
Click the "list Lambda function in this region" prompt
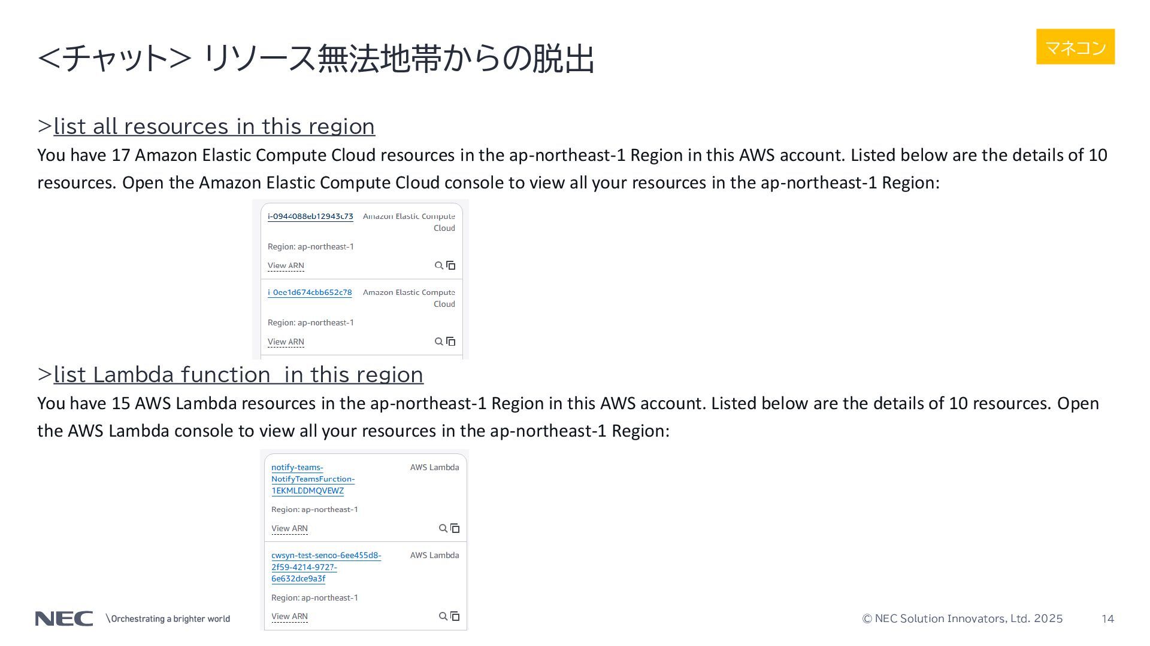(238, 374)
